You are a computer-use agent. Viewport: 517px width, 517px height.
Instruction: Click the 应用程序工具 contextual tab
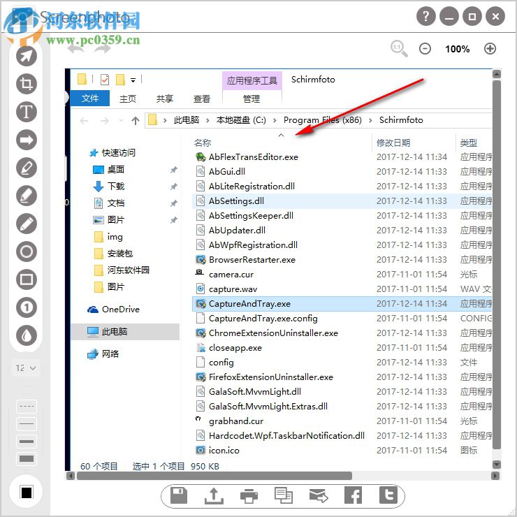pos(252,80)
